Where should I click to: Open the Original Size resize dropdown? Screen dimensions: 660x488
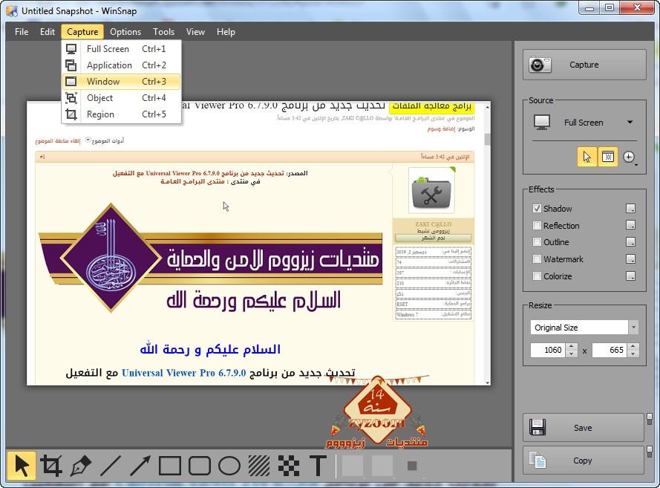click(x=633, y=327)
